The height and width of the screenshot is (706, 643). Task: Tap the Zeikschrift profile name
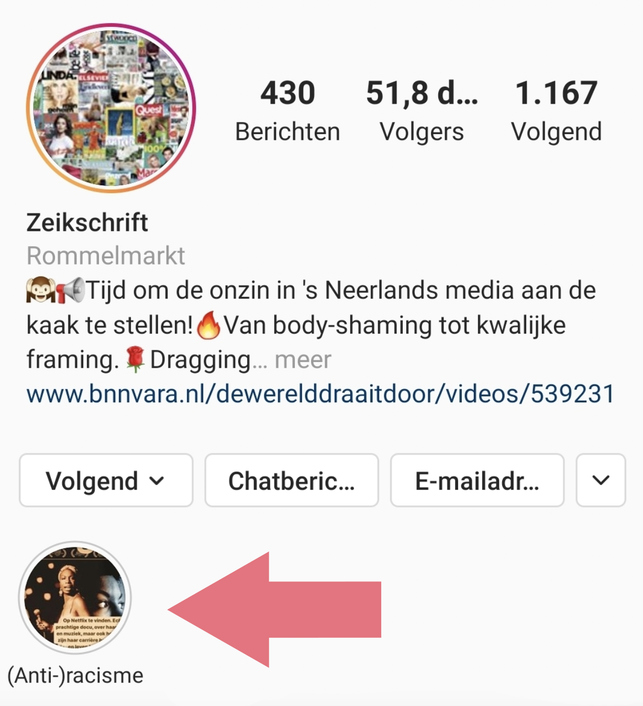[87, 223]
